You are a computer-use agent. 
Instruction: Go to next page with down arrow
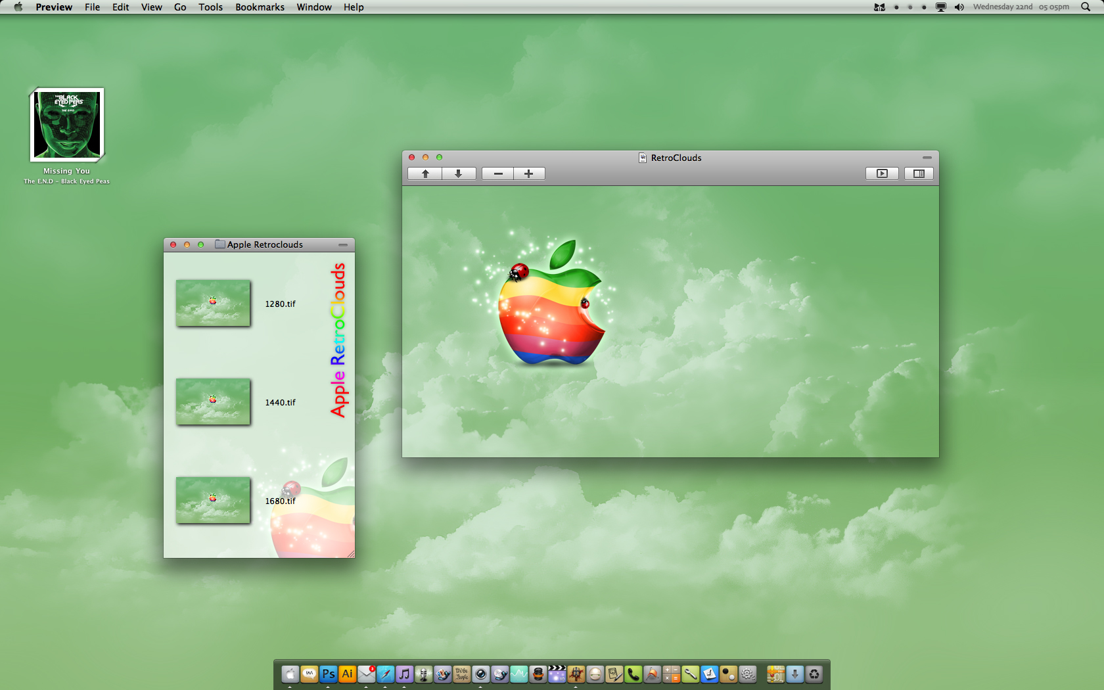pyautogui.click(x=459, y=173)
